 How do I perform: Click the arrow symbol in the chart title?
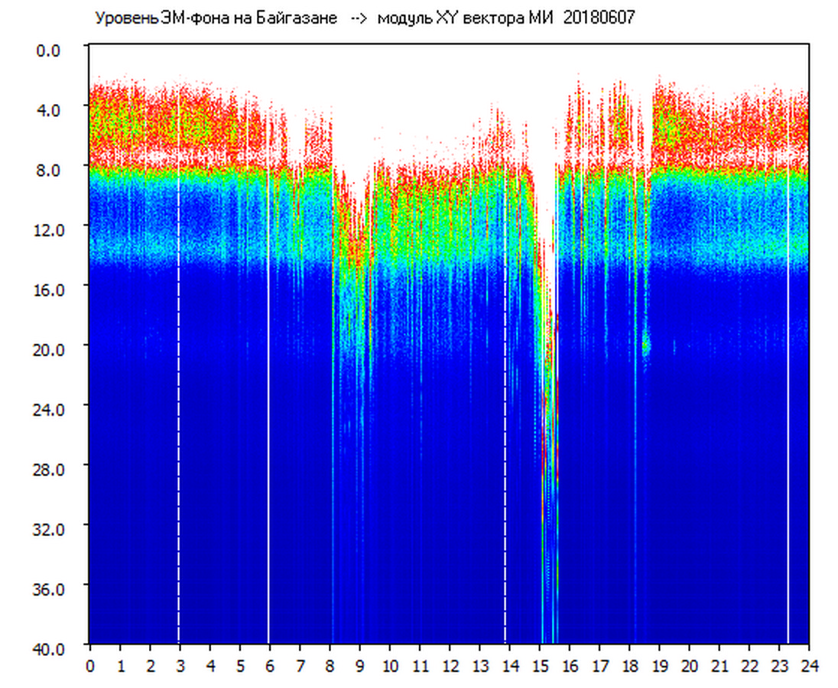(x=358, y=19)
